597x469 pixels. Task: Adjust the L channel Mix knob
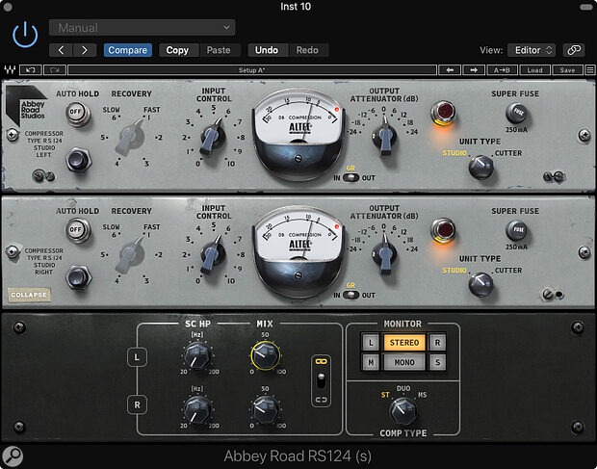pos(266,355)
